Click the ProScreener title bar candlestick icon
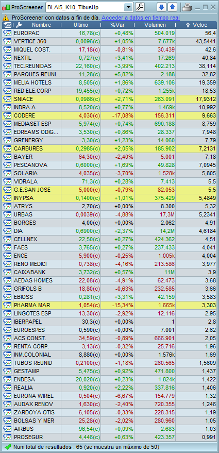219x453 pixels. tap(6, 7)
